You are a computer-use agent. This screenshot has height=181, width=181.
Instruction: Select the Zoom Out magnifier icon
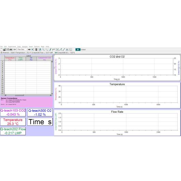pyautogui.click(x=46, y=50)
